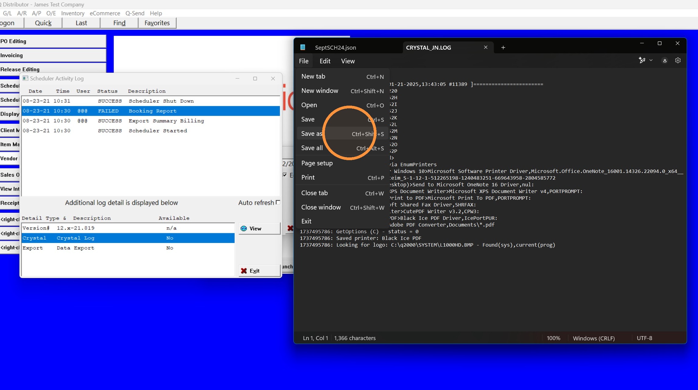Open the Q-Send menu
Image resolution: width=698 pixels, height=390 pixels.
135,13
